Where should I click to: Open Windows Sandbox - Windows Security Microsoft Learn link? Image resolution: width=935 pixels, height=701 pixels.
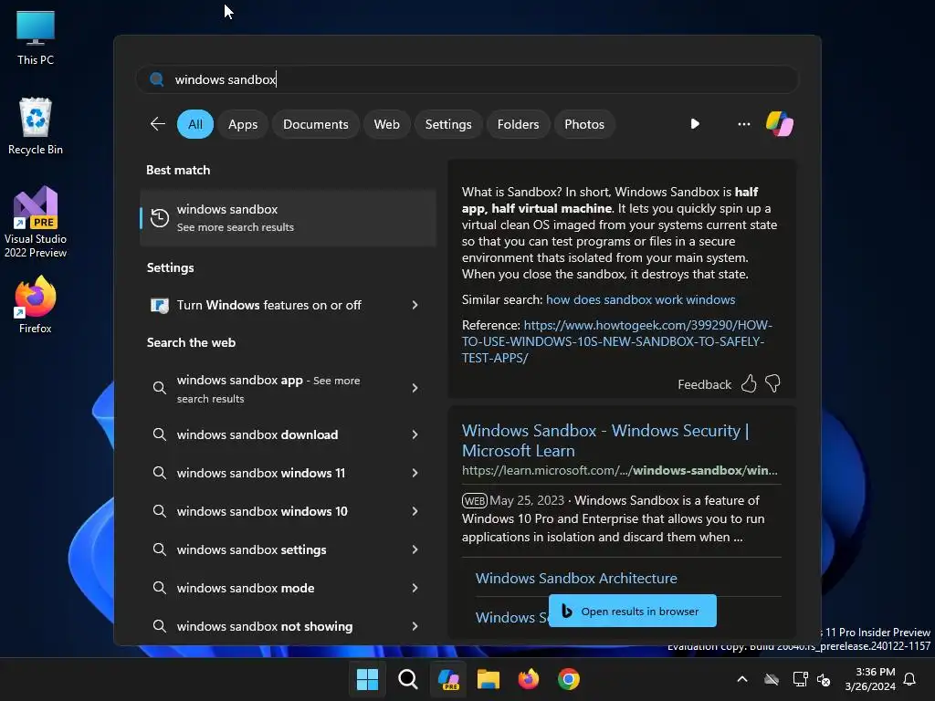tap(605, 441)
